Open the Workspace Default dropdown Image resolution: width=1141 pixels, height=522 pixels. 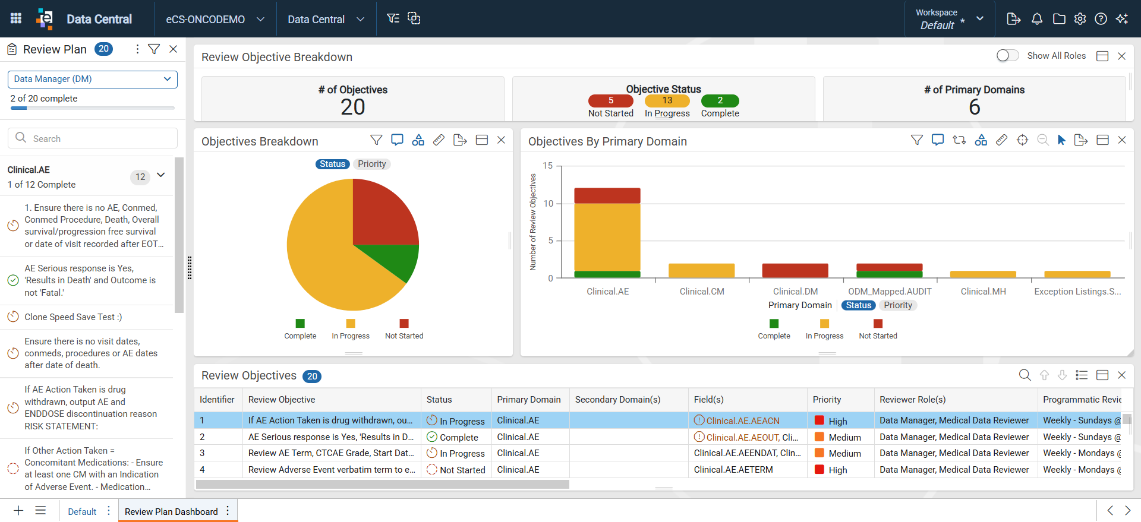[x=950, y=19]
